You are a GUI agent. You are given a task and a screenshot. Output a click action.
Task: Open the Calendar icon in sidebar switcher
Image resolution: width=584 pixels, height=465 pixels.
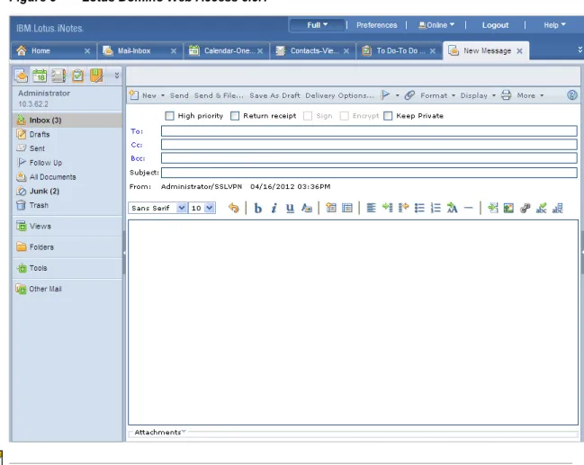(40, 76)
